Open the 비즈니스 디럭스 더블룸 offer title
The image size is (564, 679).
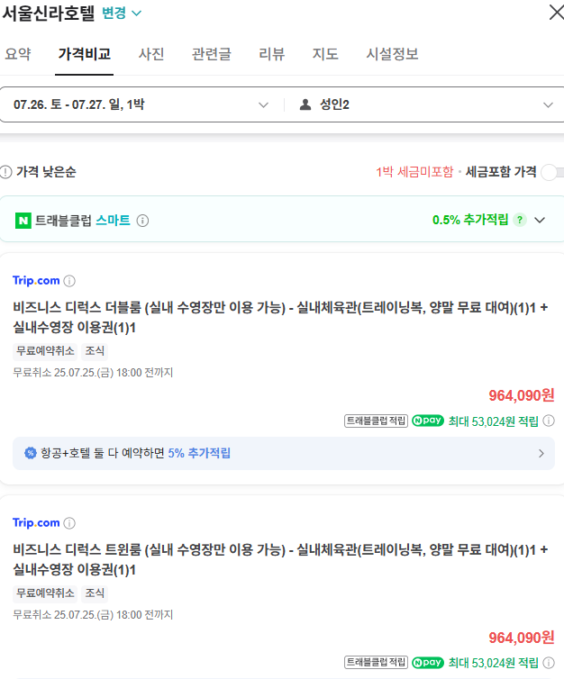pyautogui.click(x=280, y=317)
